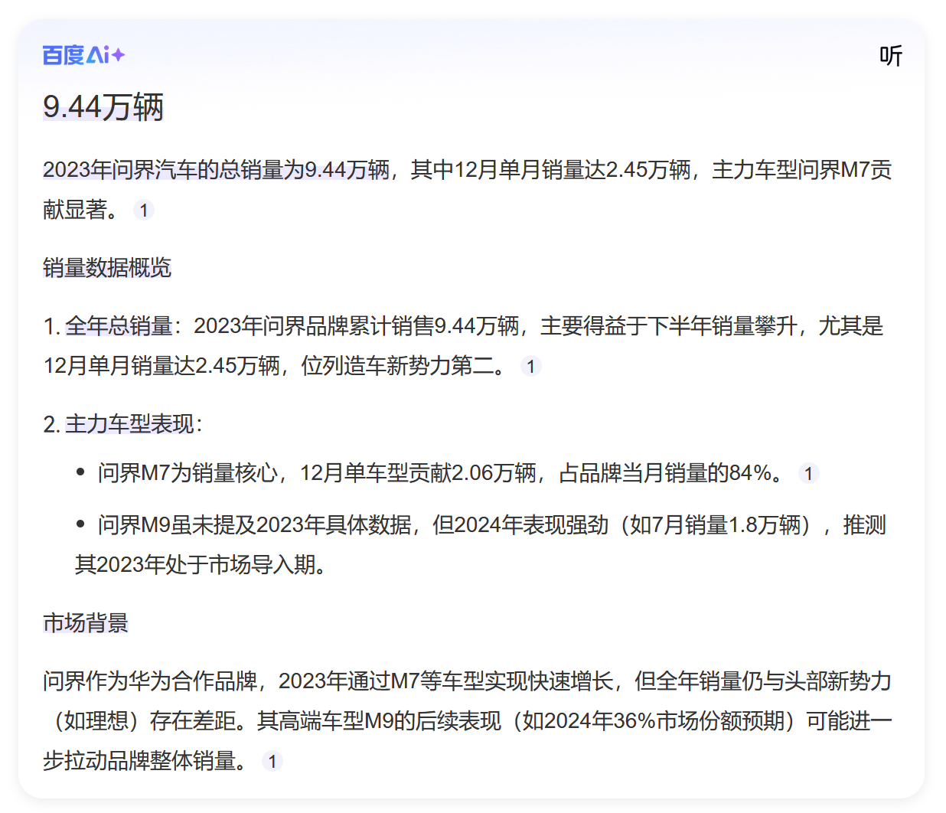Open citation 1 after 位列造车新势力第二

[x=531, y=366]
